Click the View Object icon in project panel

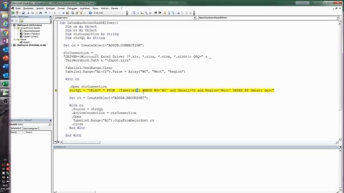16,20
